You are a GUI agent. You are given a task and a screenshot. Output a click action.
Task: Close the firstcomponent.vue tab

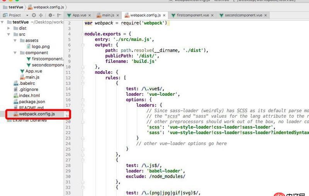212,15
